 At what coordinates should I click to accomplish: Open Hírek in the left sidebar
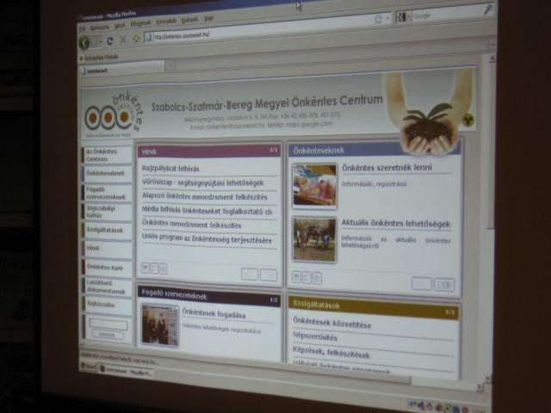[107, 249]
